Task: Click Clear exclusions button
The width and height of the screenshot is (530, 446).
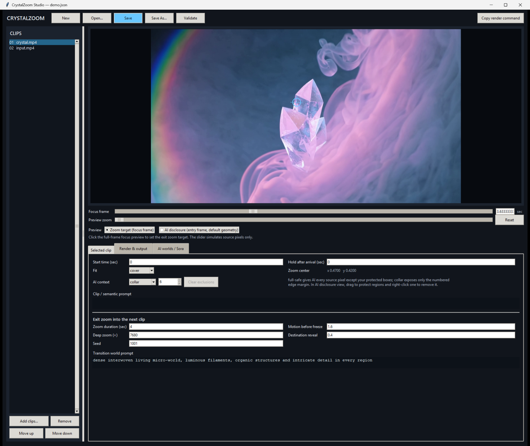Action: tap(201, 282)
